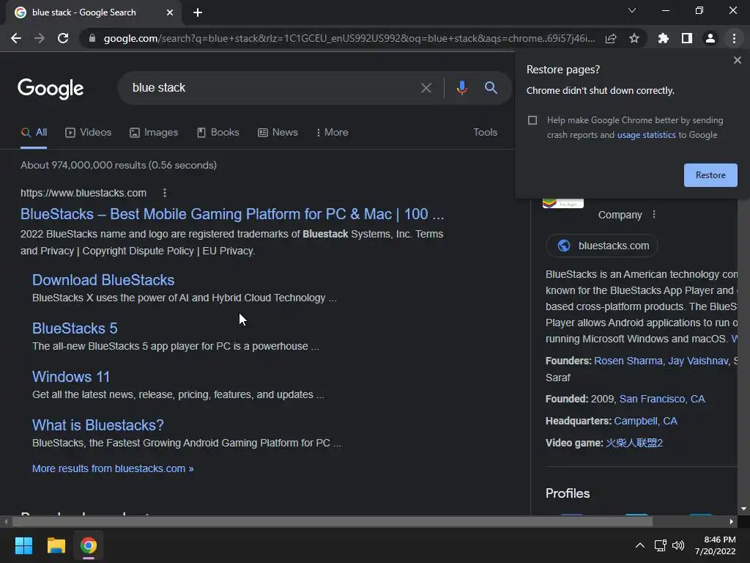Visit bluestacks.com from knowledge panel

click(x=602, y=246)
